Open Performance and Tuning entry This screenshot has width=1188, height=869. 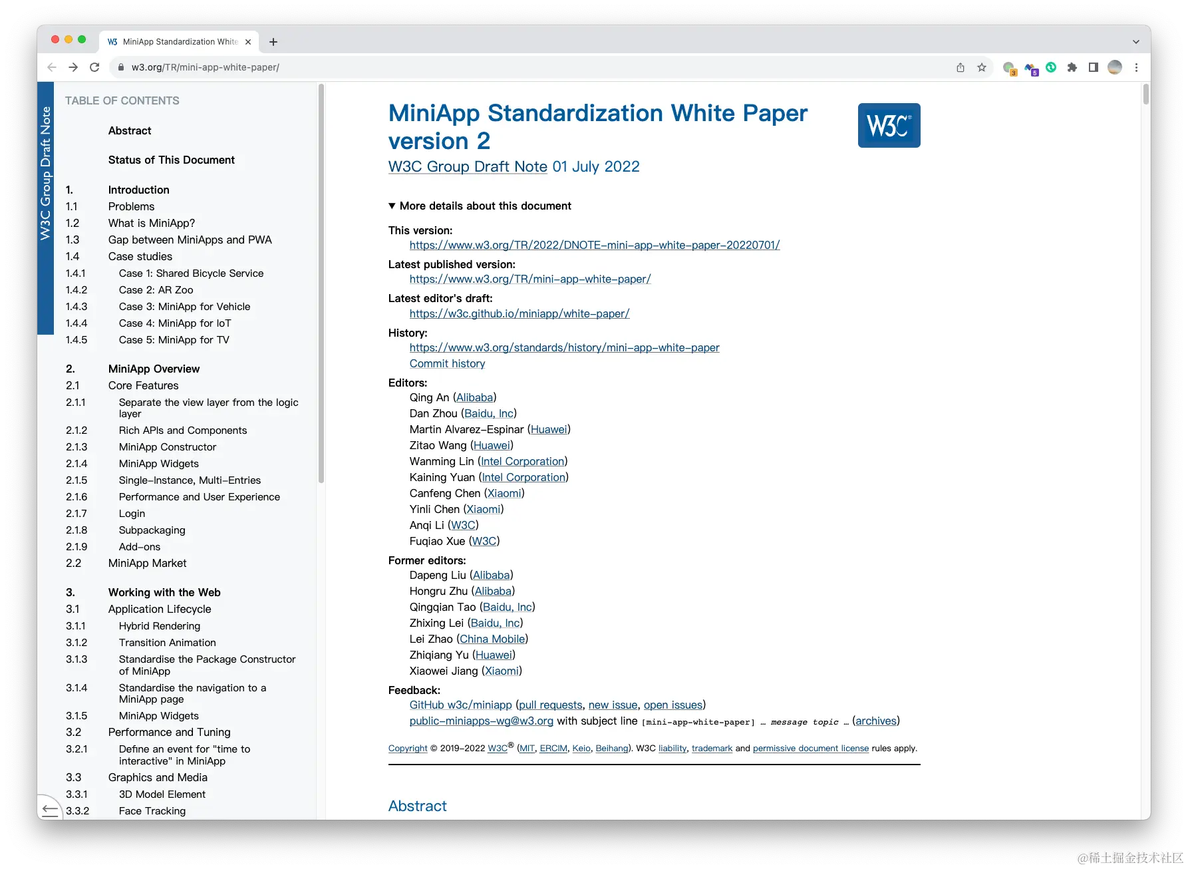(x=170, y=733)
